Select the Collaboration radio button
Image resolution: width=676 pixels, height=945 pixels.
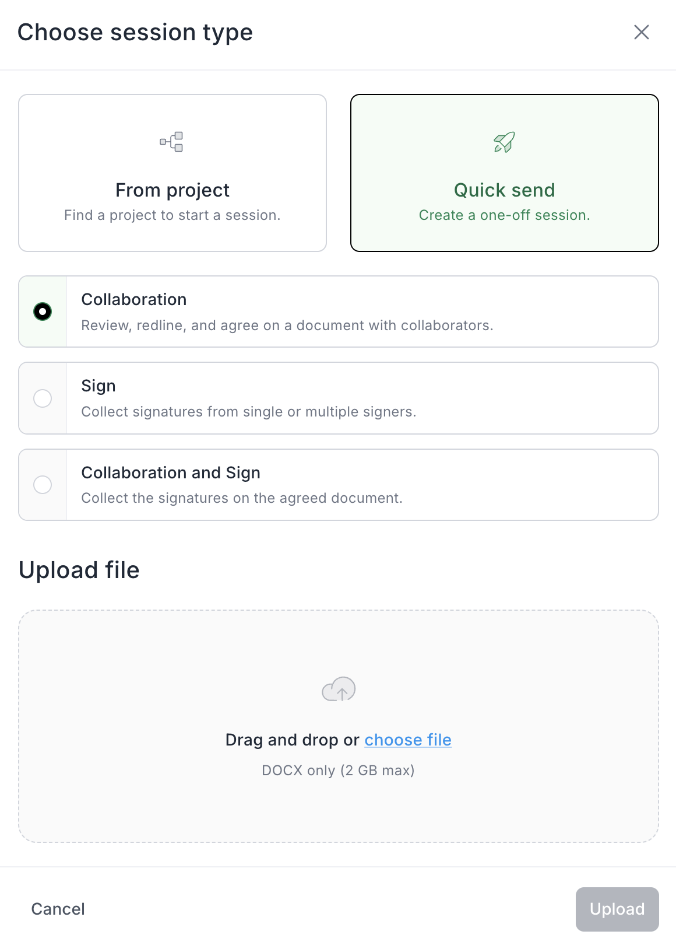point(43,311)
